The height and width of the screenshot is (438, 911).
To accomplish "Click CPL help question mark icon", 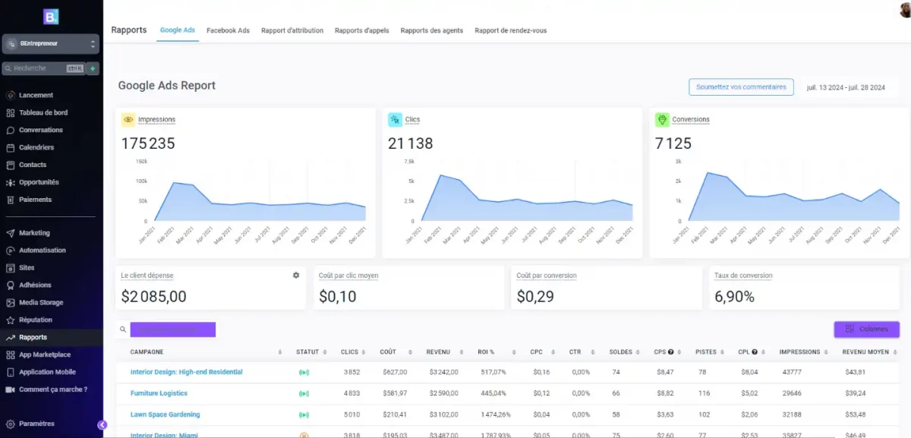I will point(755,352).
